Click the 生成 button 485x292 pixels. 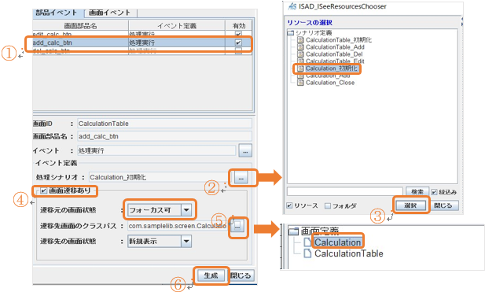[x=211, y=275]
